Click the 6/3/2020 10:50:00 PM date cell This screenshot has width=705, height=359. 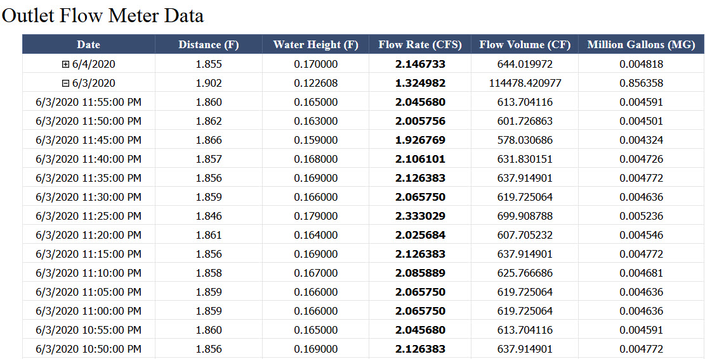88,349
